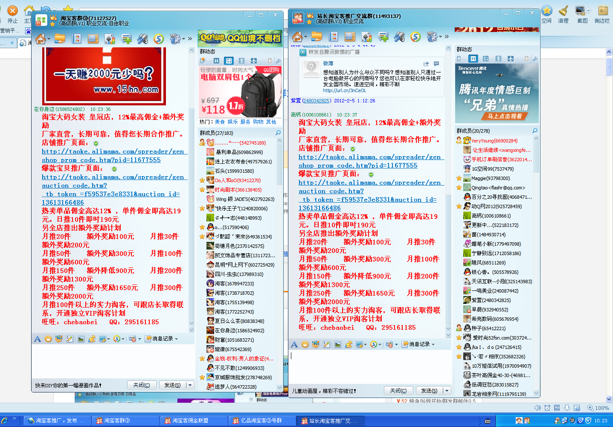Open shared files folder icon in 淘宝客群③ window
Viewport: 613px width, 427px height.
tap(60, 39)
